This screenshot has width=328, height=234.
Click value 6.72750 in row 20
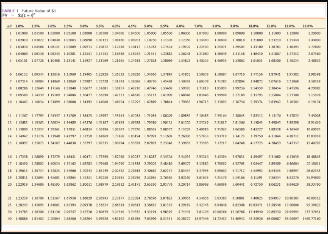pos(257,184)
